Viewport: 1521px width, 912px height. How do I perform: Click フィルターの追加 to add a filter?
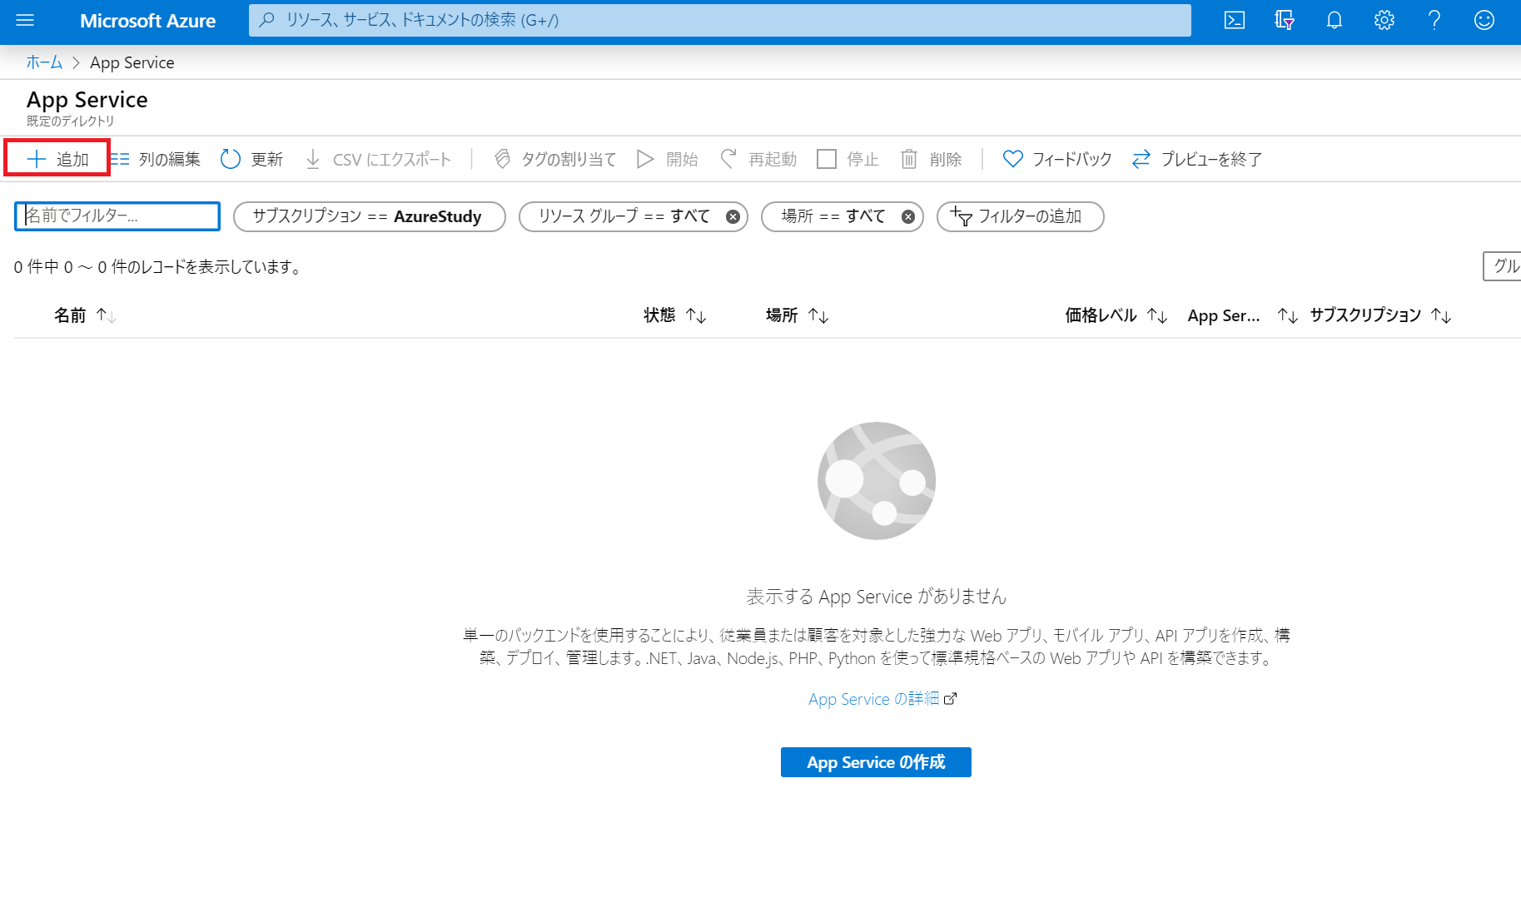click(1021, 216)
